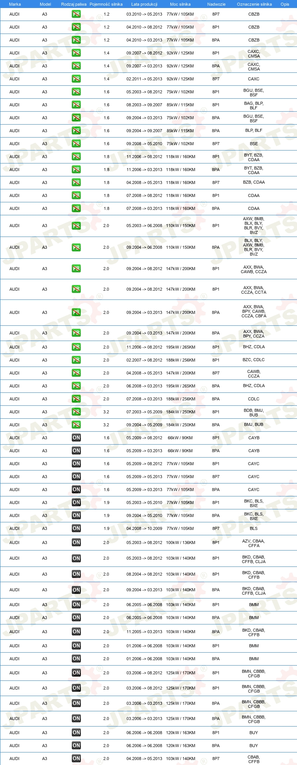Click production dates 09.2004 -> 05.2010
This screenshot has width=297, height=765.
144,515
